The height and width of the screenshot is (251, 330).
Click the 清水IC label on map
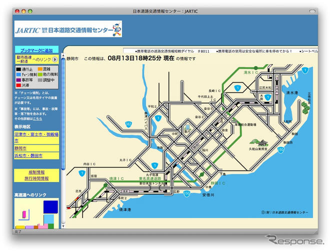pos(251,72)
